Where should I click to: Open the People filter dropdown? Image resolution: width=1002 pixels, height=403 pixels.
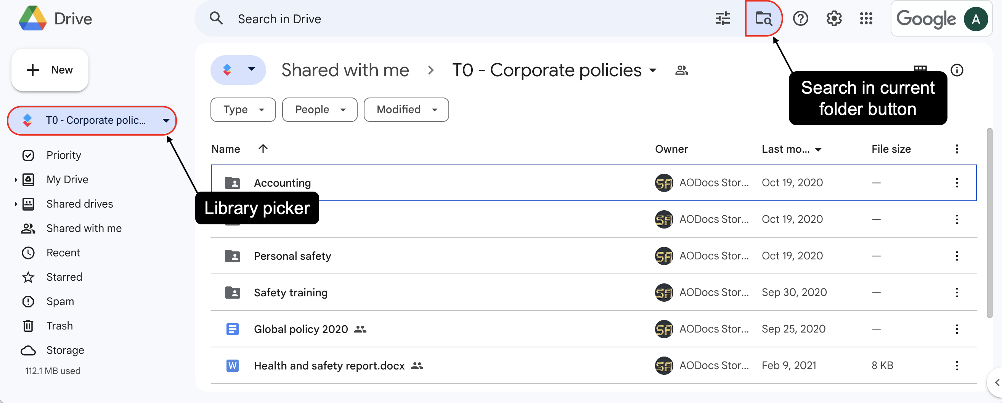(x=320, y=110)
